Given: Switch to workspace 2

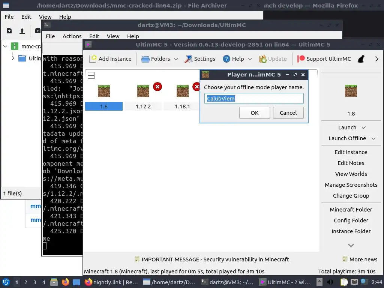Looking at the screenshot, I should click(x=25, y=282).
